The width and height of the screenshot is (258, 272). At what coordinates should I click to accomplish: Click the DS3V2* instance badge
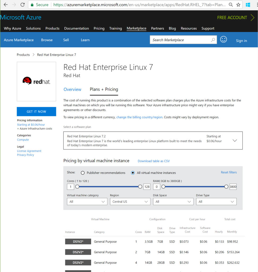pos(78,263)
